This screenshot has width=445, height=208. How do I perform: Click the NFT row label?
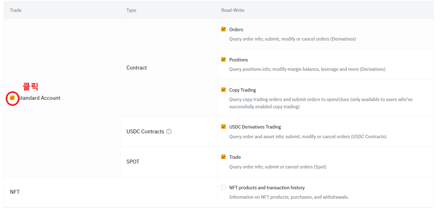point(15,192)
